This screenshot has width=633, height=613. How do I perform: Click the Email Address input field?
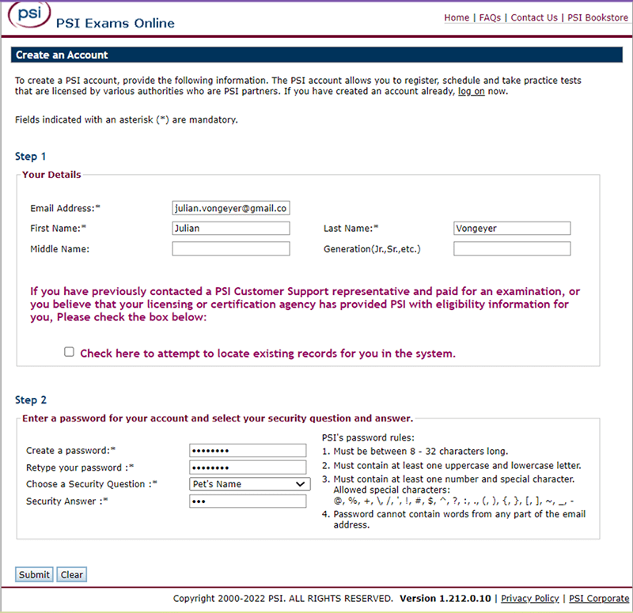pyautogui.click(x=231, y=208)
